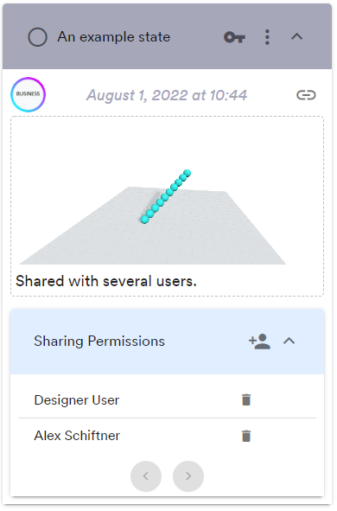Copy the state link via chain icon
337x511 pixels.
coord(306,95)
